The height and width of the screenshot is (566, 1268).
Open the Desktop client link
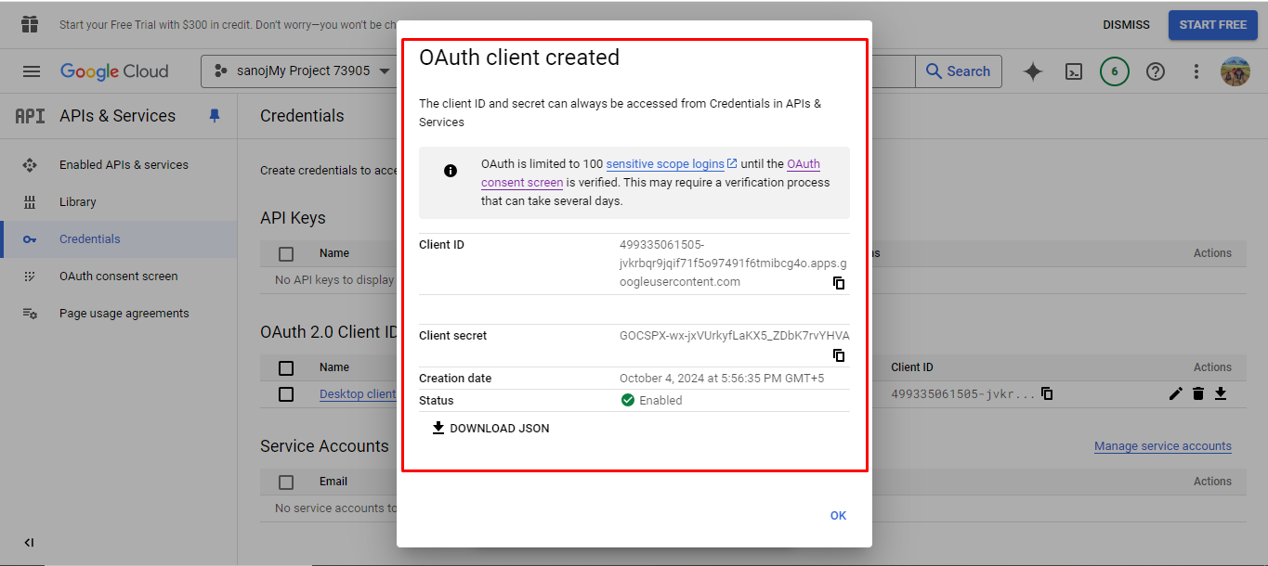(358, 394)
